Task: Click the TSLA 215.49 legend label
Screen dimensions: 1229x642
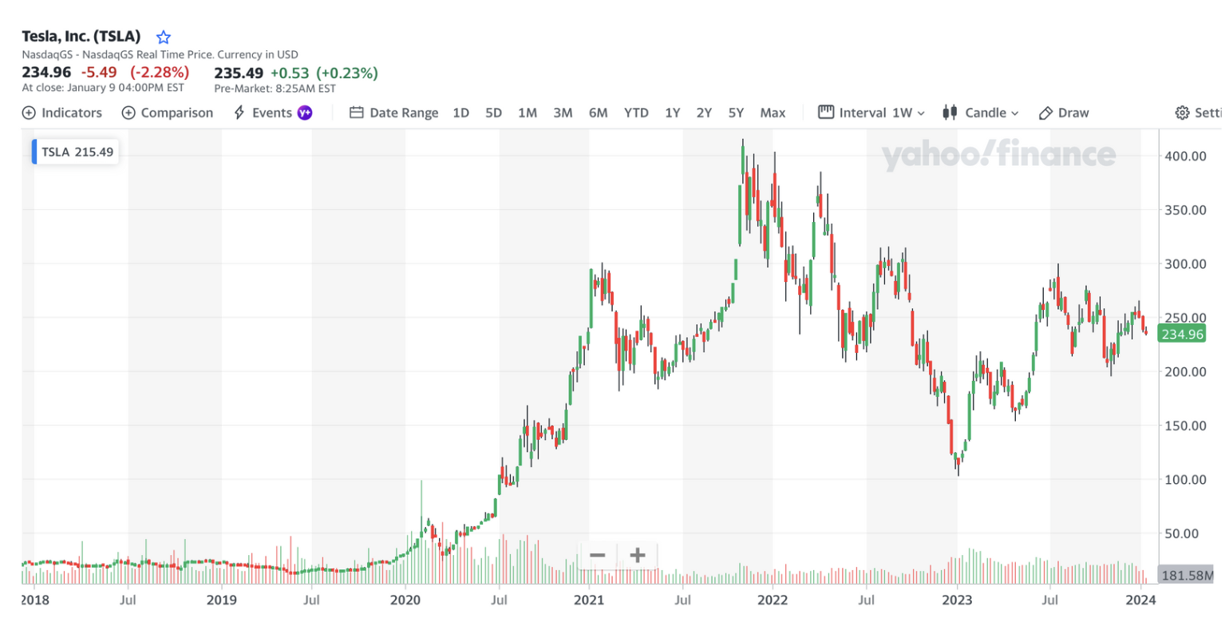Action: click(x=77, y=152)
